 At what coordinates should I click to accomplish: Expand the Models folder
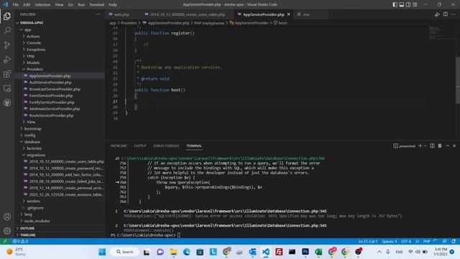click(x=32, y=63)
